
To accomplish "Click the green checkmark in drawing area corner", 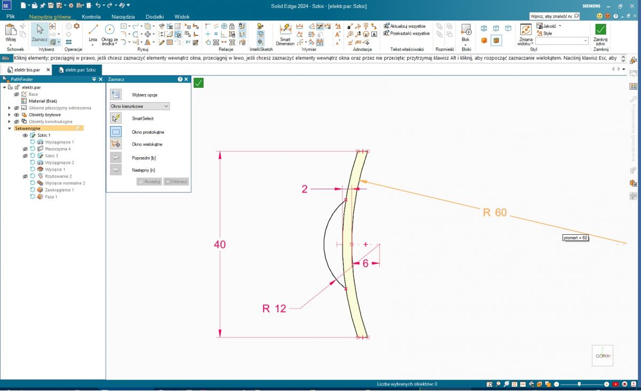I will click(198, 82).
